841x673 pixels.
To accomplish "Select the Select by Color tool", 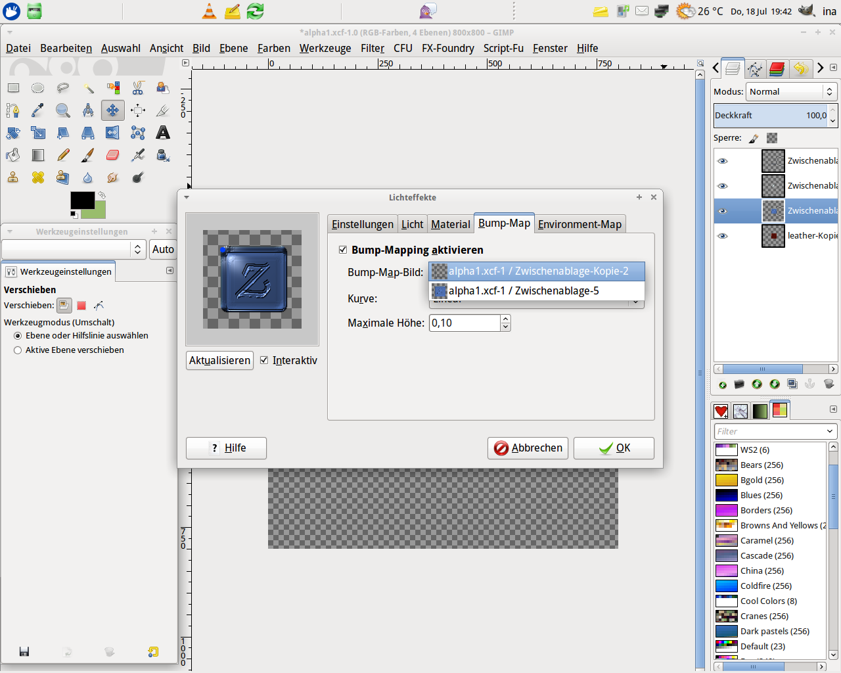I will point(113,88).
